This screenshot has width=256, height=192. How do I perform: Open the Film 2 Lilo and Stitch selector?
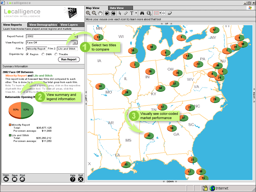tap(67, 49)
